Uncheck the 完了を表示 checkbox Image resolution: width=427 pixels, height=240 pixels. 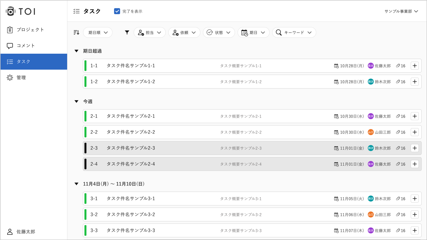[x=117, y=11]
